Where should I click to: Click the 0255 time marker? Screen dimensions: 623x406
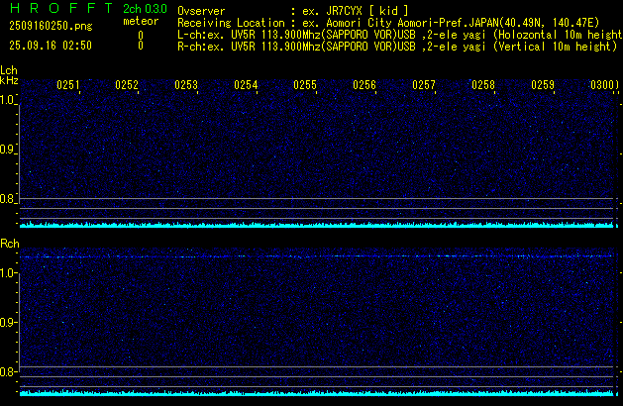[305, 85]
